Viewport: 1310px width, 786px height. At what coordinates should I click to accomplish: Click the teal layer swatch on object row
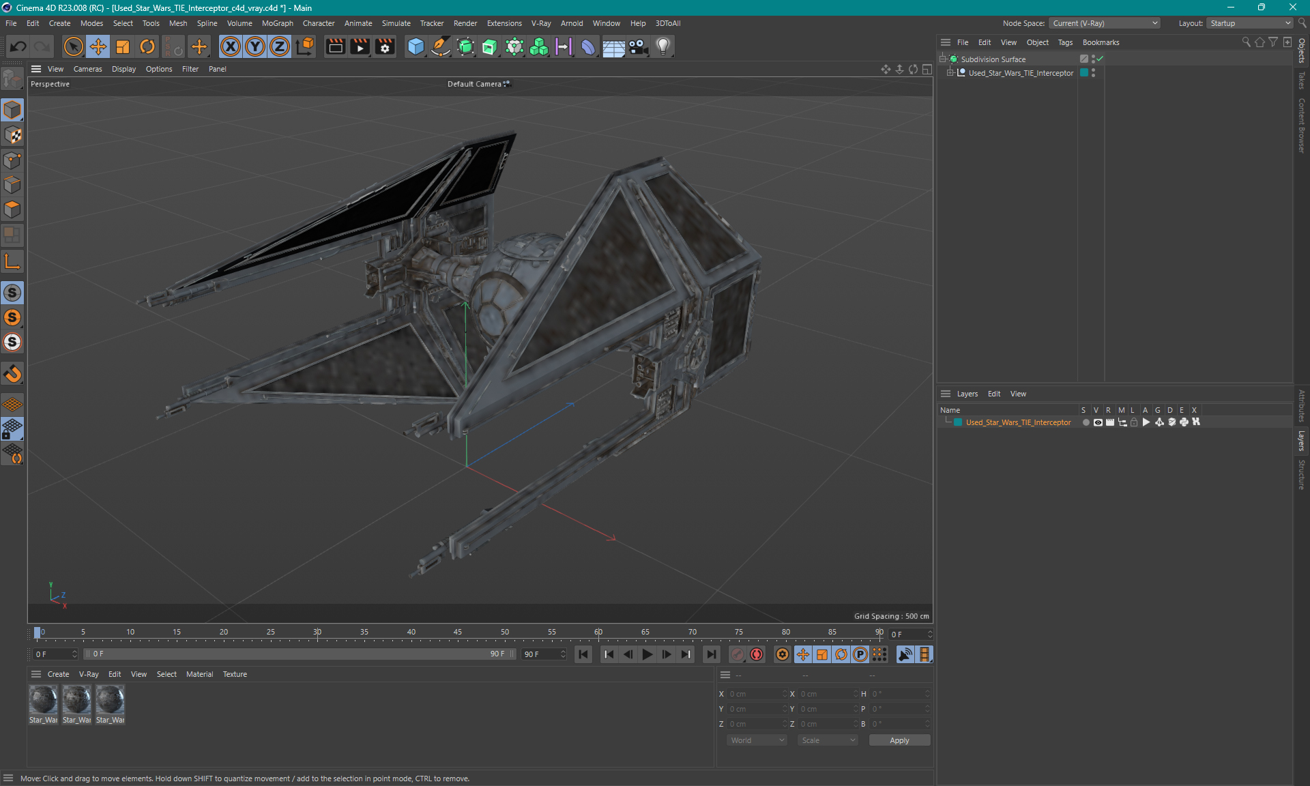pos(1084,73)
